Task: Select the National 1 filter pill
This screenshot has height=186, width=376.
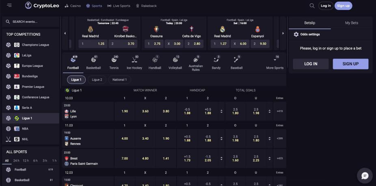Action: [119, 80]
